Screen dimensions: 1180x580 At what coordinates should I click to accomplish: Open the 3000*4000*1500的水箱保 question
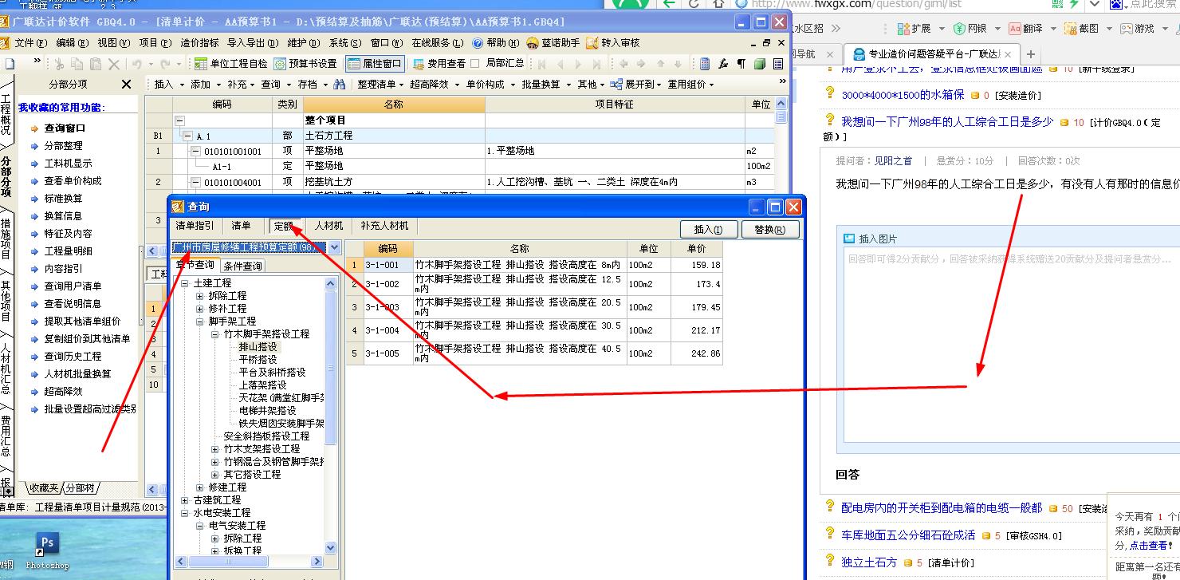coord(903,95)
